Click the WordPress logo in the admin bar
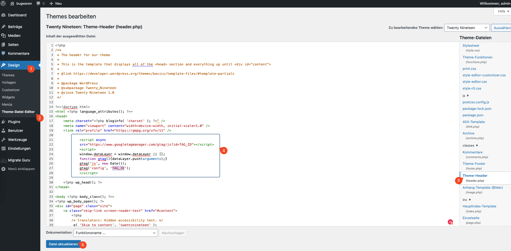The height and width of the screenshot is (251, 511). tap(4, 3)
